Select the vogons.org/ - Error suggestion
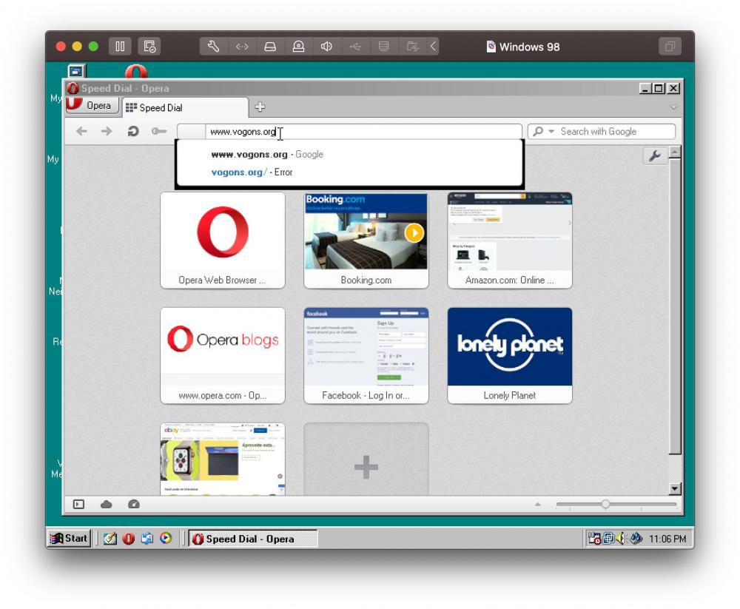The height and width of the screenshot is (609, 740). [x=252, y=172]
